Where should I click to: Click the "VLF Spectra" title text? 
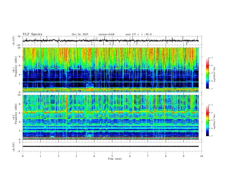click(x=32, y=34)
